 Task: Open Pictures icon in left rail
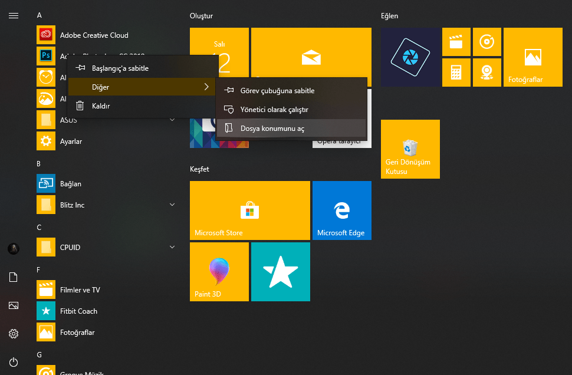(x=14, y=305)
